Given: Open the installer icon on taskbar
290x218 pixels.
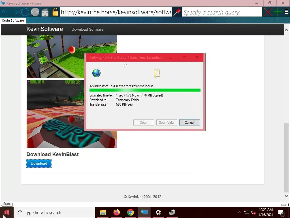Looking at the screenshot, I should point(172,212).
